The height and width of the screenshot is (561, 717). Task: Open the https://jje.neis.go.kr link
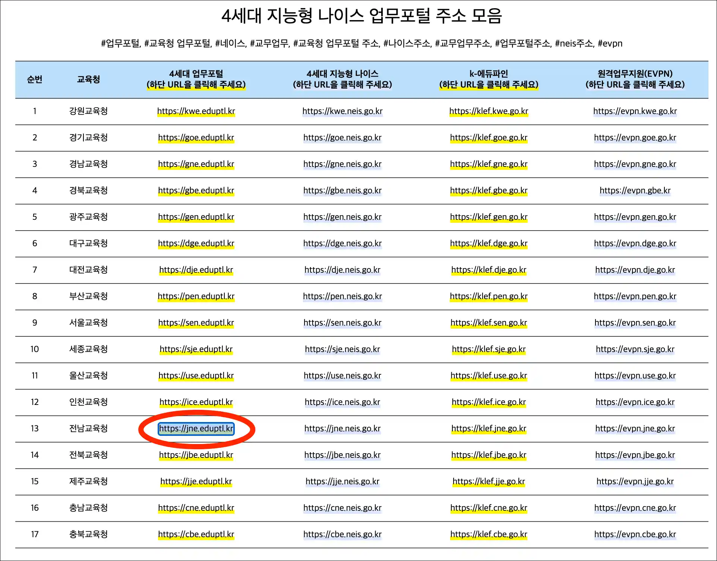(342, 481)
